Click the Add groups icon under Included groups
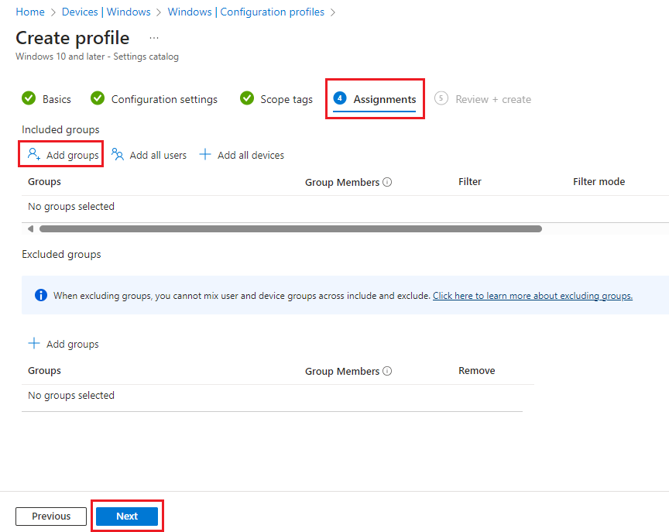669x532 pixels. tap(34, 154)
